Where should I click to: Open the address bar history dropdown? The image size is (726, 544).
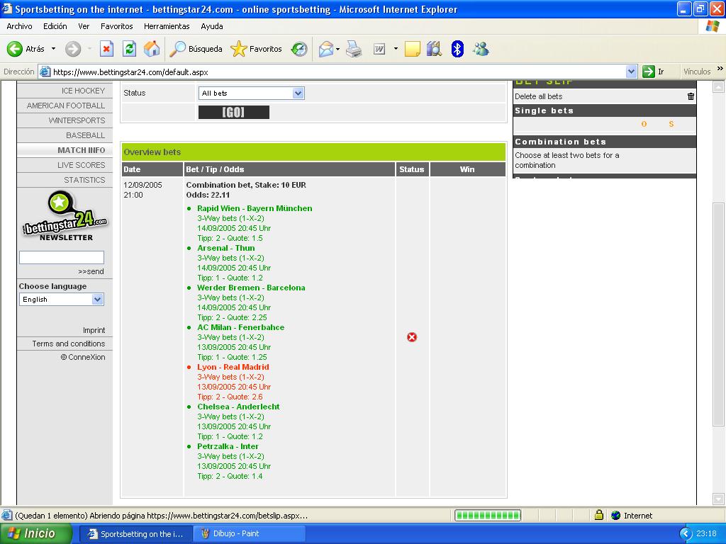(631, 72)
